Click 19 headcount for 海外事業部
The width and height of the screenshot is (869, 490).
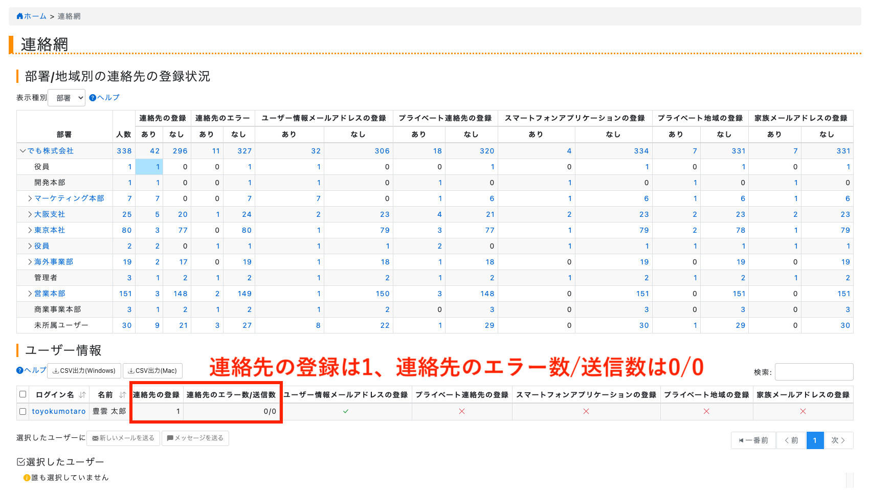[x=127, y=262]
